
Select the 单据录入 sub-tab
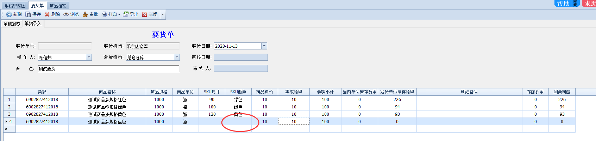click(x=33, y=24)
